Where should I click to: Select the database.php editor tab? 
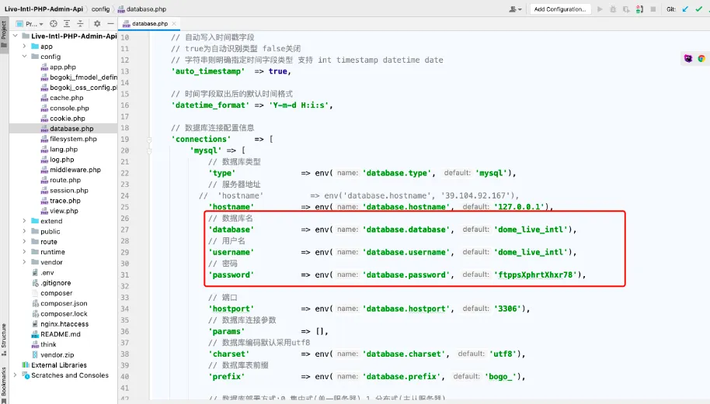(x=149, y=23)
